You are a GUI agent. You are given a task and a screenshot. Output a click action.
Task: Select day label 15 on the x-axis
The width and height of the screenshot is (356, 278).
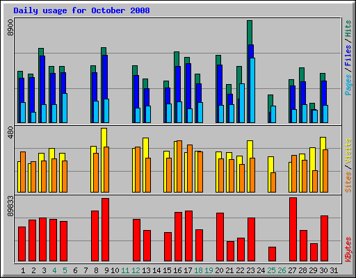tap(167, 270)
